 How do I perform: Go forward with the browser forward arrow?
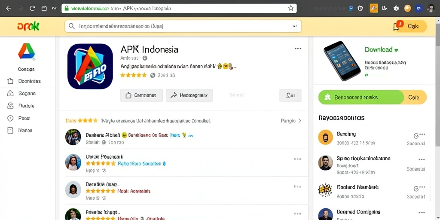coord(20,9)
